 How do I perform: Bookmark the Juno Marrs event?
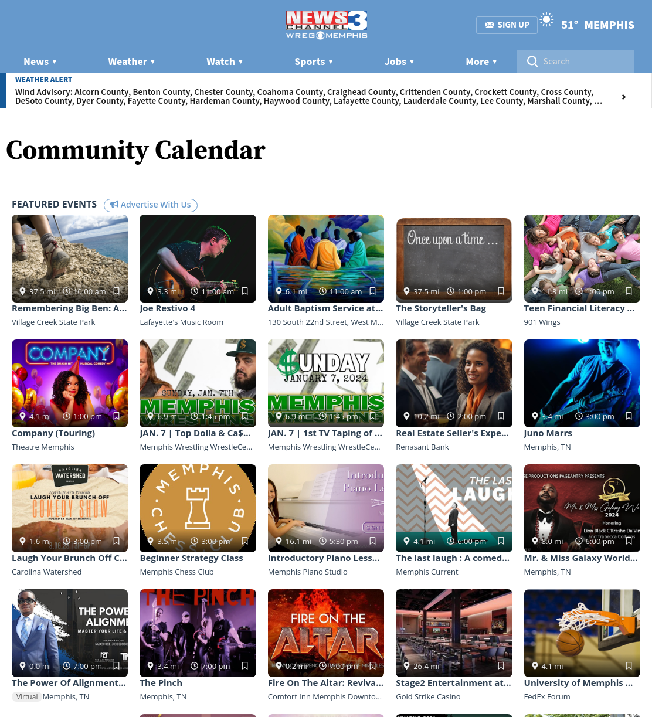click(629, 416)
